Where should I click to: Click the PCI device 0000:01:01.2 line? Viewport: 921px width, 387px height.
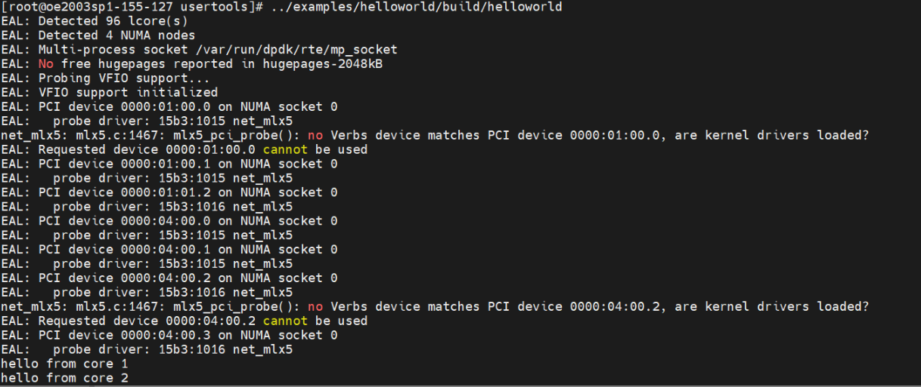pyautogui.click(x=188, y=192)
